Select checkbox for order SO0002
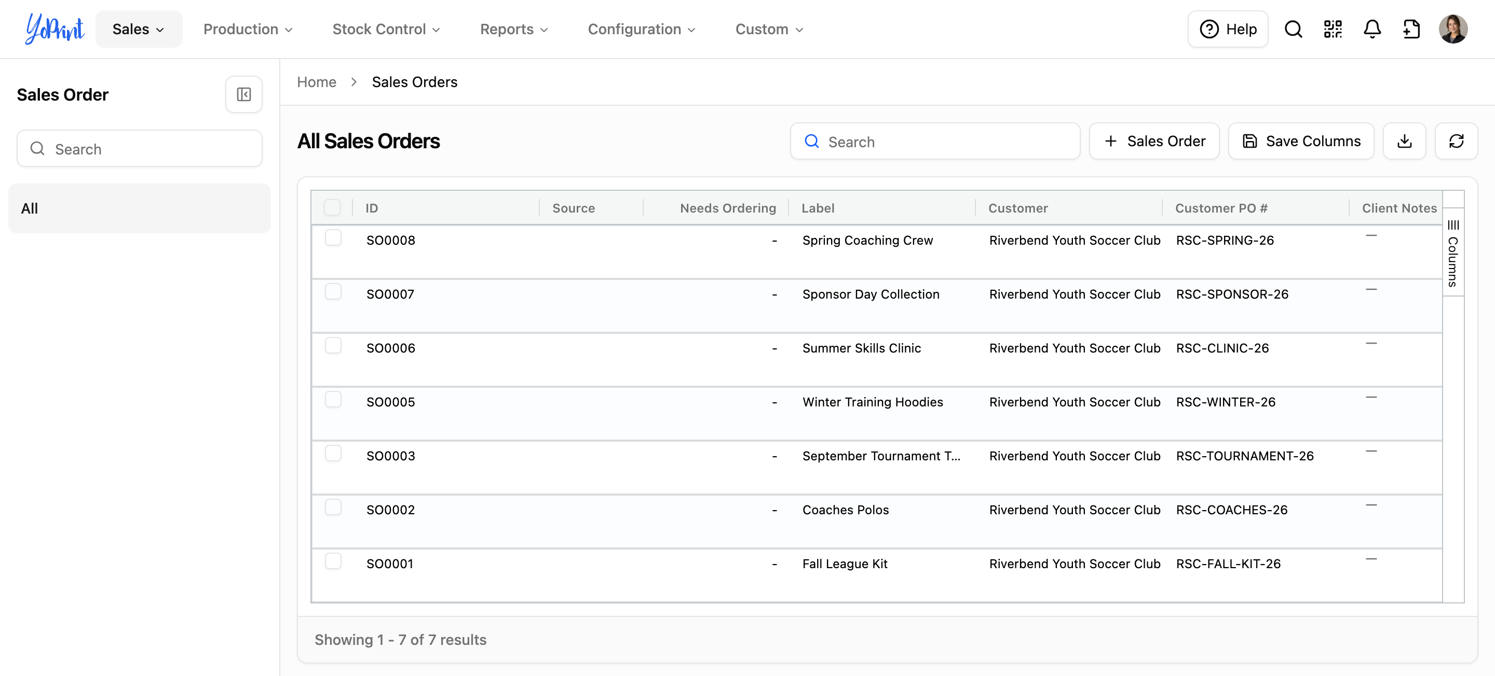 coord(333,506)
